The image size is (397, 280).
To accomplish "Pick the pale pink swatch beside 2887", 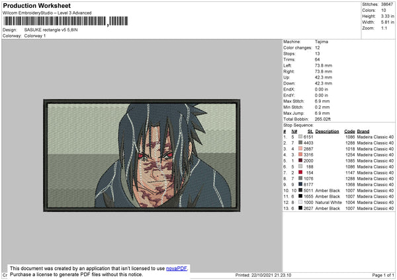I will click(300, 149).
